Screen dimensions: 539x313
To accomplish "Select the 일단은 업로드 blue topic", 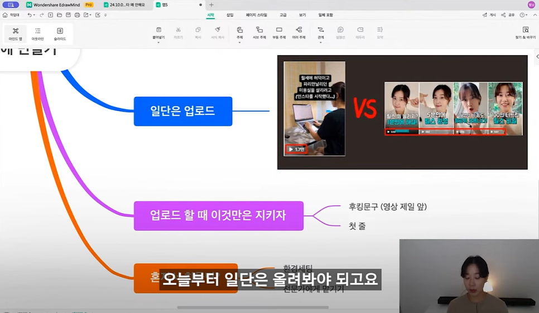I will (x=183, y=111).
